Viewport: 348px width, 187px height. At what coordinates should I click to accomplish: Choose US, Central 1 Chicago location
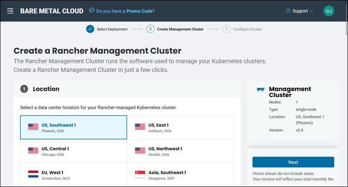pyautogui.click(x=74, y=151)
